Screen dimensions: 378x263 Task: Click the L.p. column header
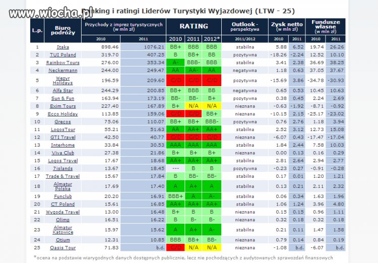coord(37,30)
